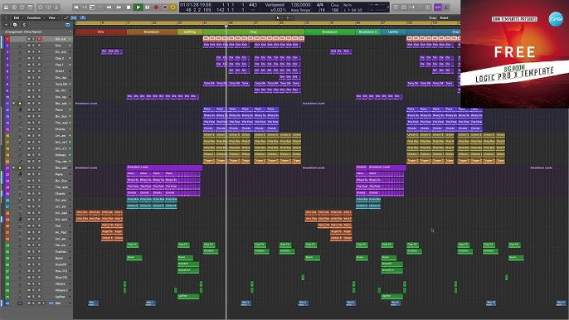Viewport: 569px width, 320px height.
Task: Click the stack icon on track 21
Action: click(20, 168)
